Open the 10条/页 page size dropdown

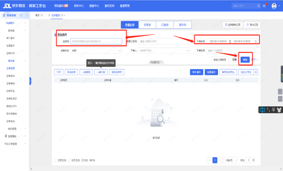230,160
